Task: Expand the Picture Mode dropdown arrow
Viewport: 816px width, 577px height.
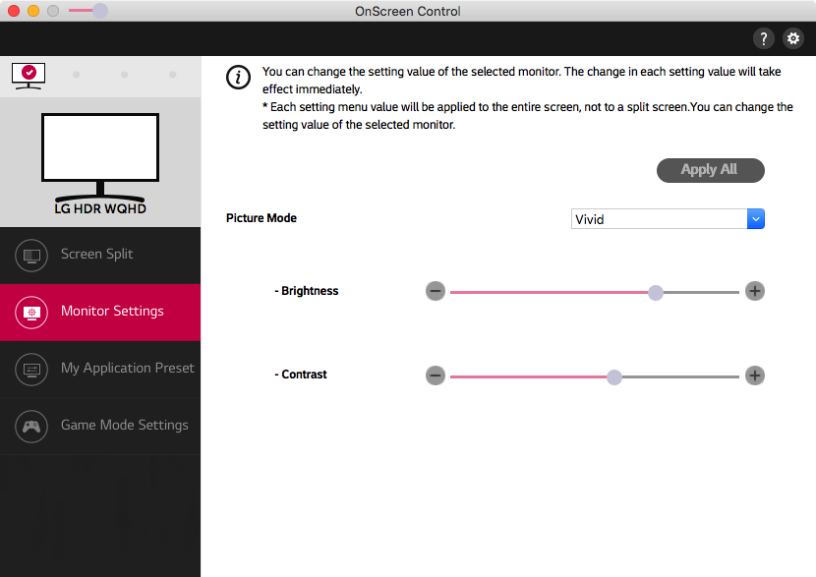Action: pos(755,219)
